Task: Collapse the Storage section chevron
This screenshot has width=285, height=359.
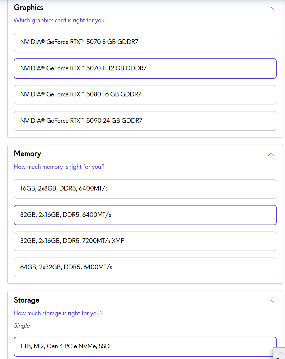Action: click(x=271, y=301)
